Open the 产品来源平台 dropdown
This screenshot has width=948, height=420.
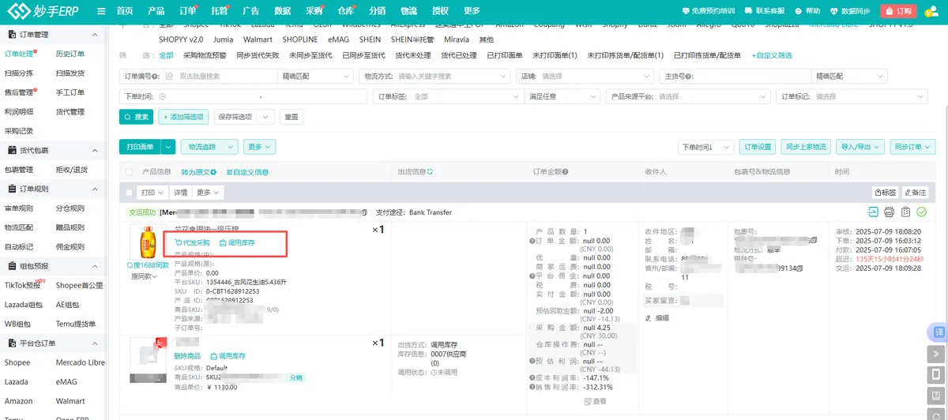[x=689, y=96]
